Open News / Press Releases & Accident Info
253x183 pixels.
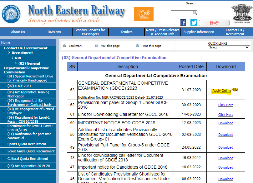click(163, 32)
